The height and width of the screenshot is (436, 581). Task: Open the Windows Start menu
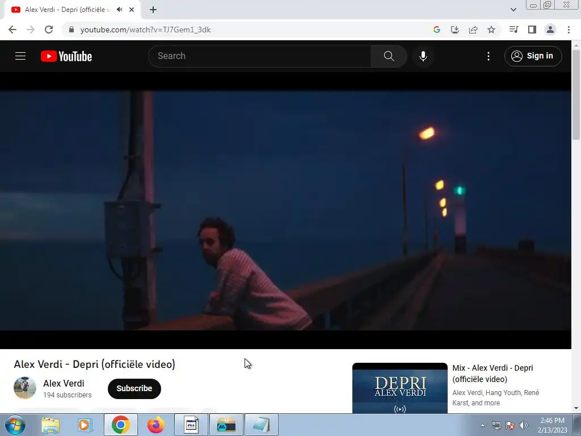[15, 425]
